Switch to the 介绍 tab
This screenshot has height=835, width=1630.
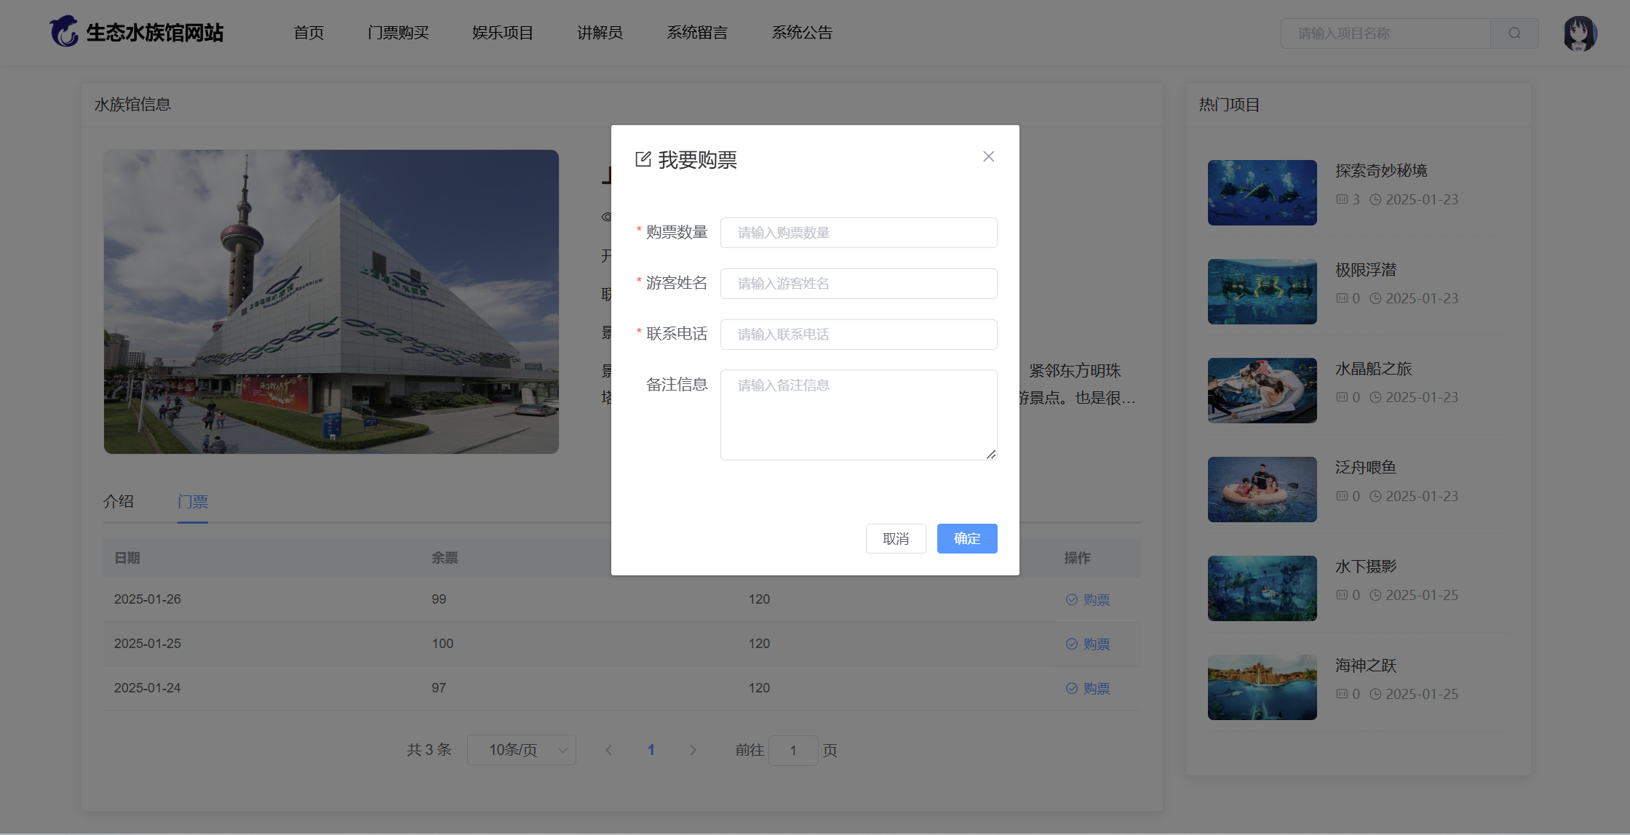[119, 501]
